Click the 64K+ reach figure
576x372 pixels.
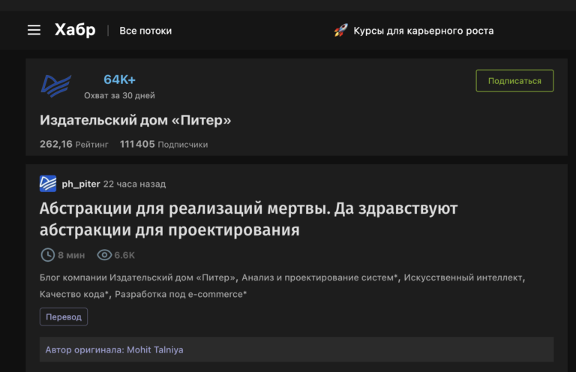click(119, 79)
